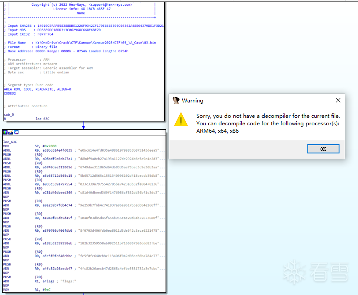Click the group nodes icon on loc_63C block
Viewport: 358px width, 295px height.
coord(16,132)
